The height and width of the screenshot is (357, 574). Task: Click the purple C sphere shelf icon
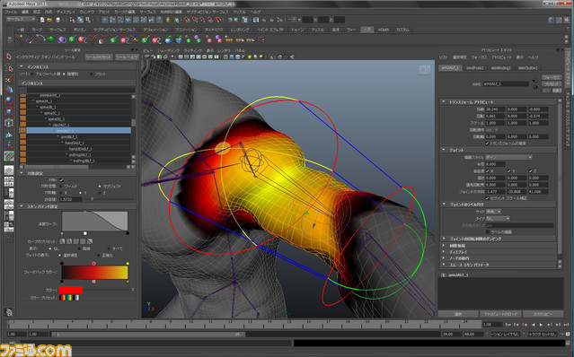61,39
